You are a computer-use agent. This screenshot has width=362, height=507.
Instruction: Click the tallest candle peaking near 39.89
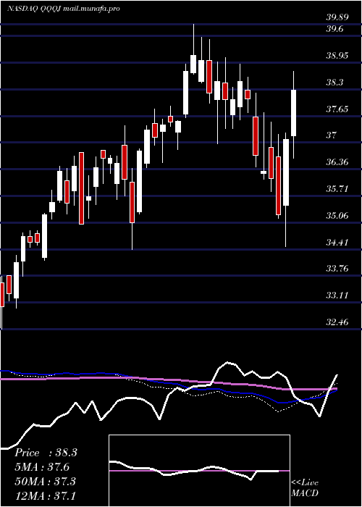point(193,49)
